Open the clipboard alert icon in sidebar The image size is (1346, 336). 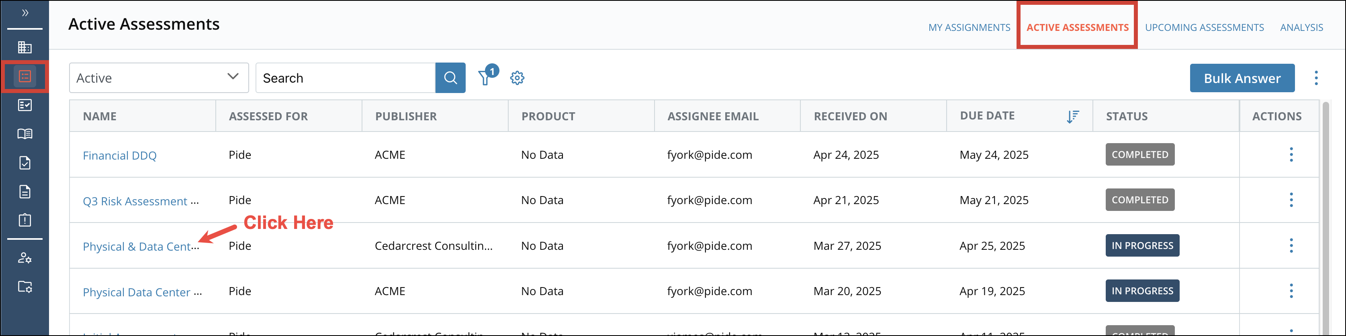click(25, 220)
